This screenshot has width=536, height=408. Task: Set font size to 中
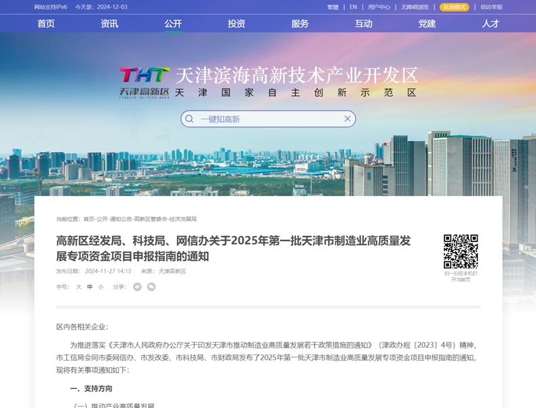[x=90, y=287]
